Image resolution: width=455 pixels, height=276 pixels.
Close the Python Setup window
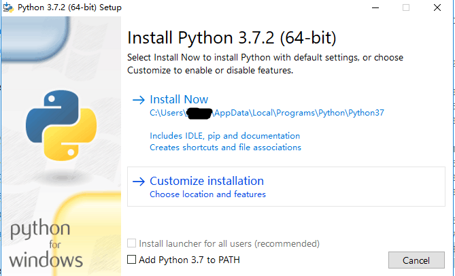click(437, 7)
